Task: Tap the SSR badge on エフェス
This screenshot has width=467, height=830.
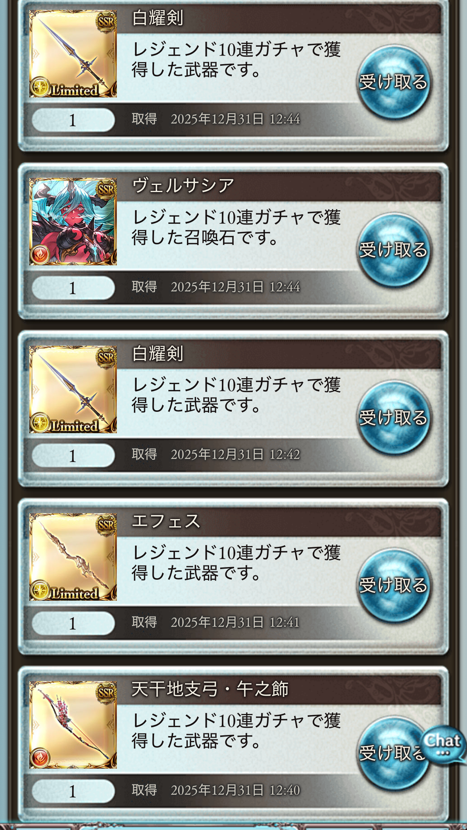Action: click(x=106, y=524)
